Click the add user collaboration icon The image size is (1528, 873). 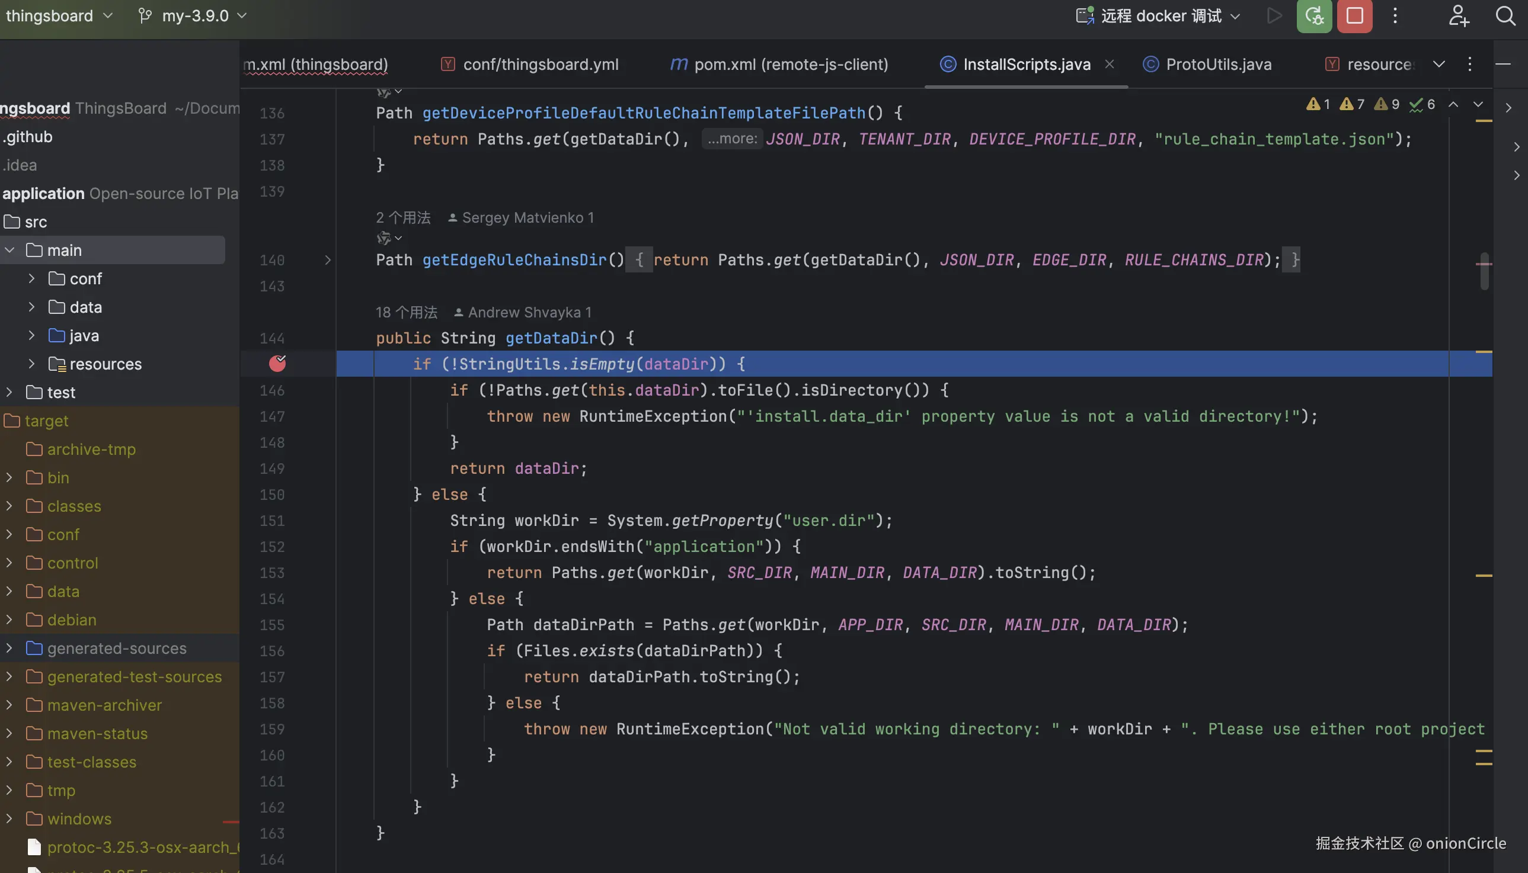[x=1458, y=16]
